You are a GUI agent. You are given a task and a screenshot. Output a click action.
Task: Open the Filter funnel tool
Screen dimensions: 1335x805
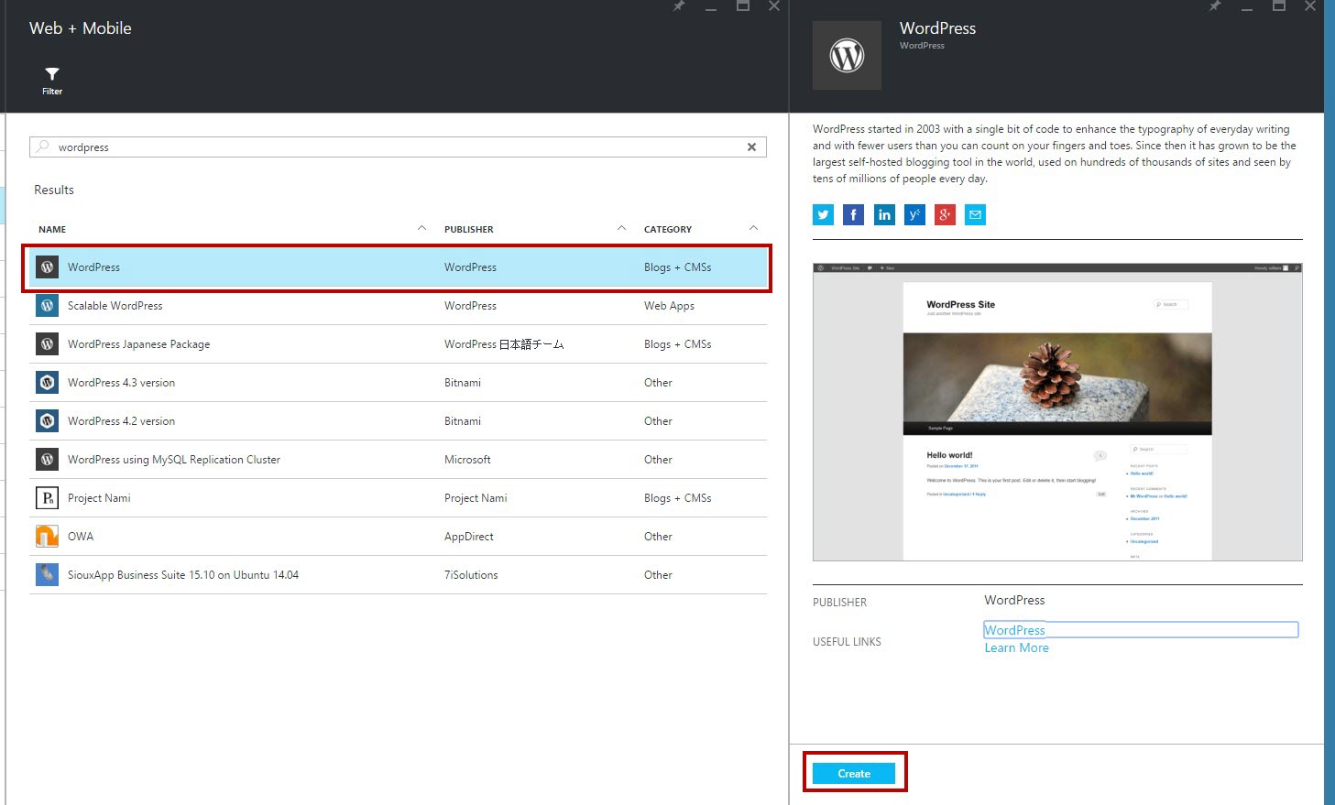52,81
